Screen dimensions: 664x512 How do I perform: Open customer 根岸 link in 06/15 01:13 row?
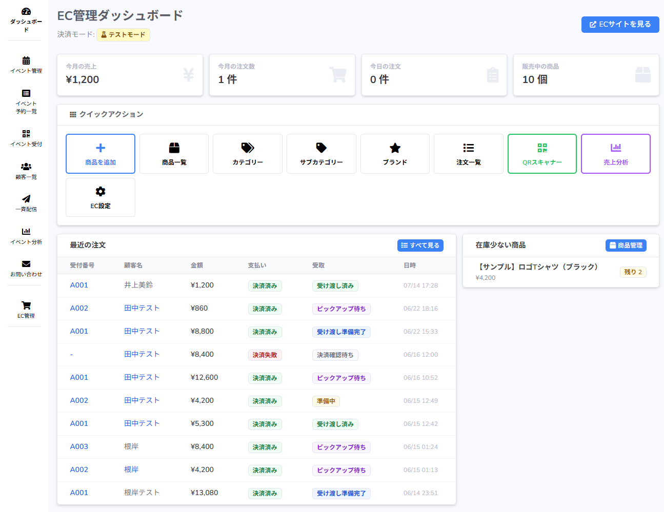click(x=131, y=469)
